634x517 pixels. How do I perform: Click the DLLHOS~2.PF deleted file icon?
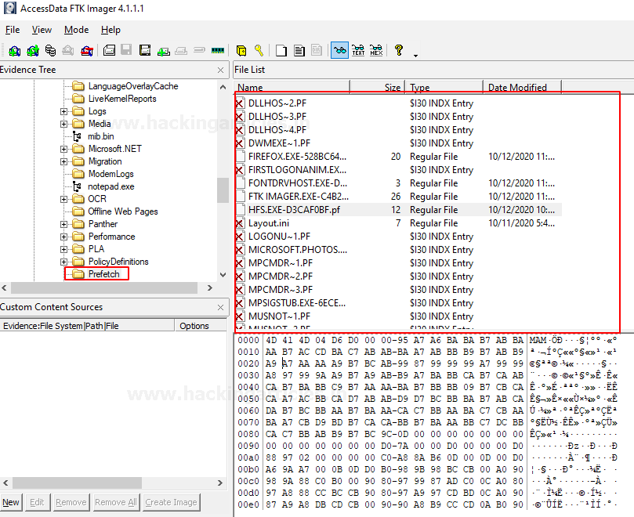tap(240, 103)
